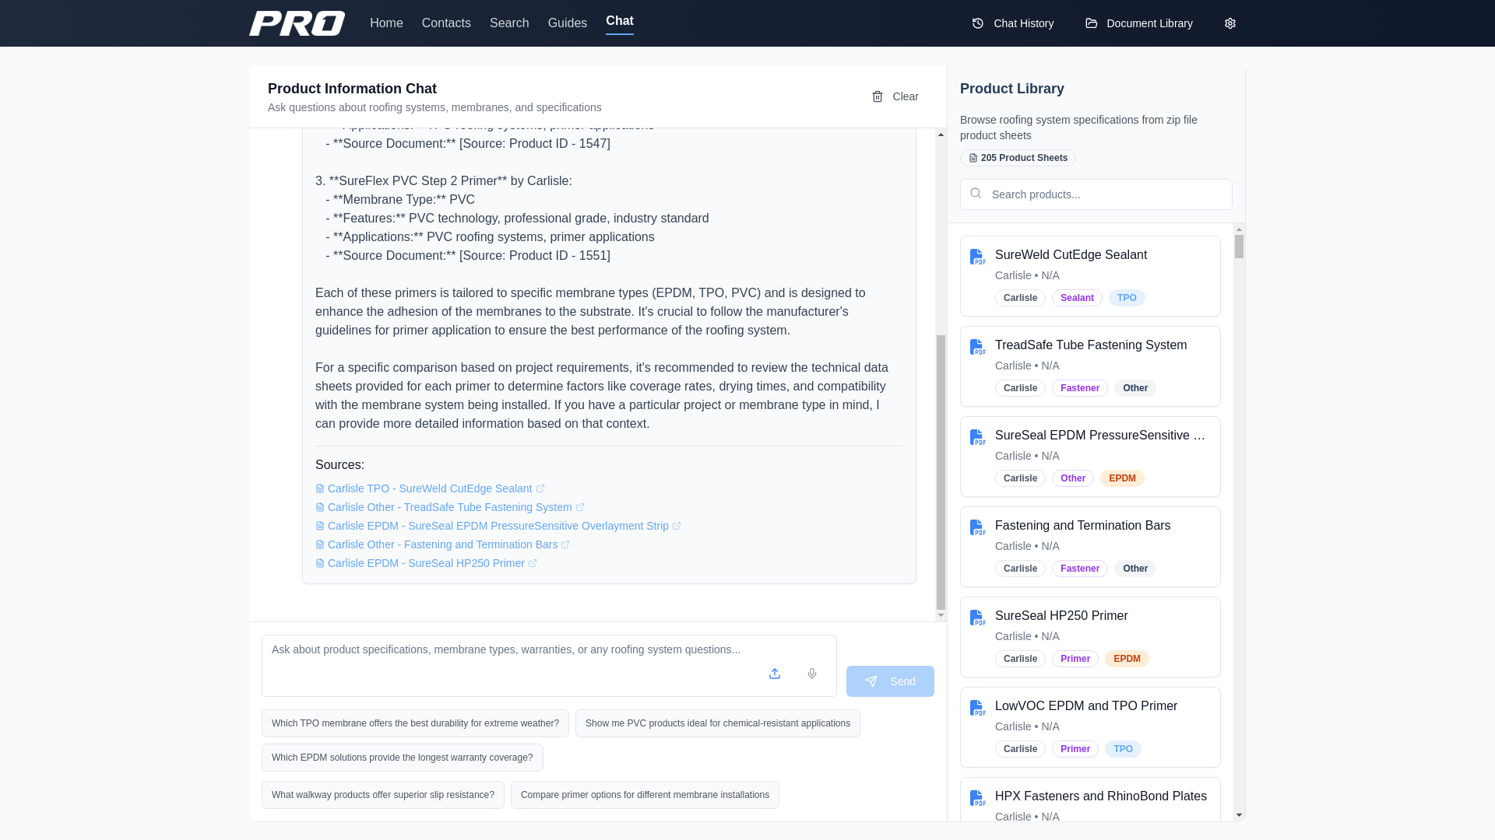Open Fastening and Termination Bars product title

coord(1082,526)
